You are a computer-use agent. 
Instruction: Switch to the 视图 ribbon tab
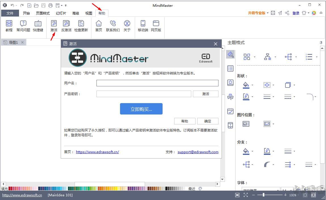89,13
